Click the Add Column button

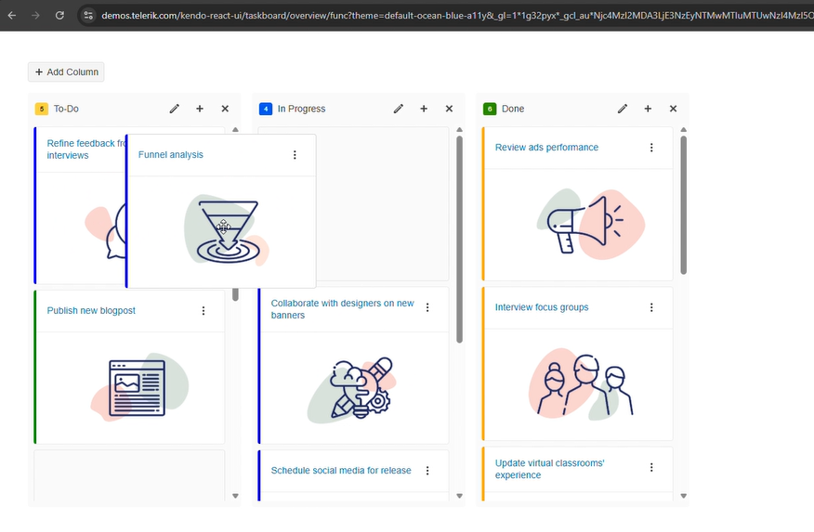click(66, 72)
